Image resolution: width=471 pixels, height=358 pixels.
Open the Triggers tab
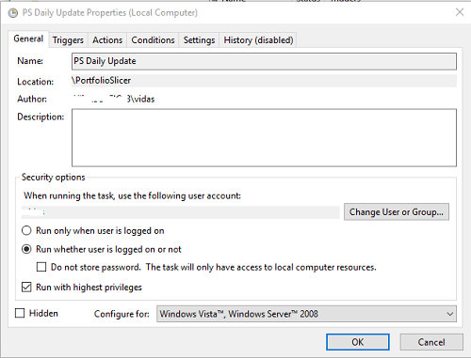coord(68,40)
